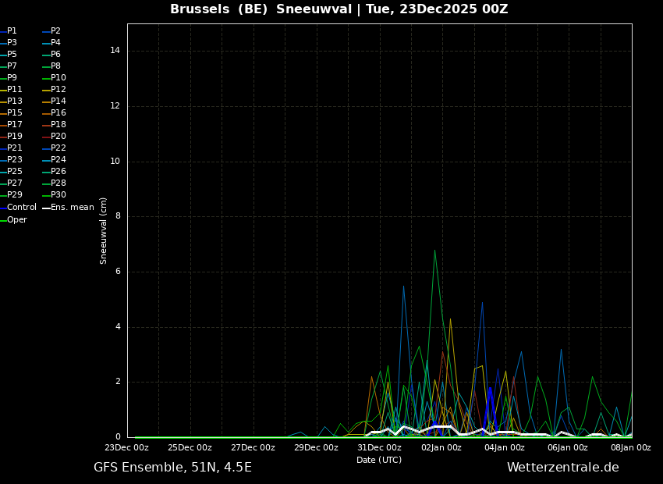Click the P25 legend label

click(14, 171)
